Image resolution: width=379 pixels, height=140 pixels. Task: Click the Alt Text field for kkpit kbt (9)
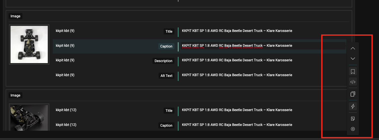pyautogui.click(x=237, y=75)
